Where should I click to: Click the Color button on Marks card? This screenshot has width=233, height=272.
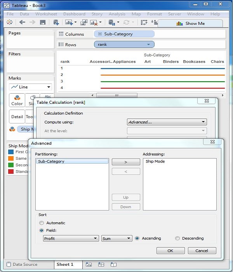(17, 101)
